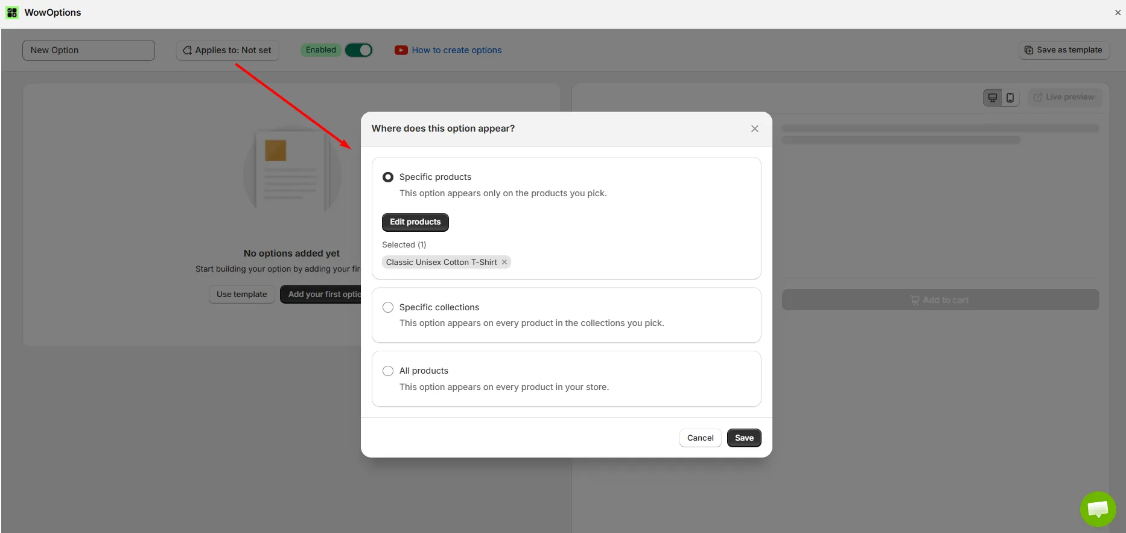Click the No options added yet heading

point(291,254)
